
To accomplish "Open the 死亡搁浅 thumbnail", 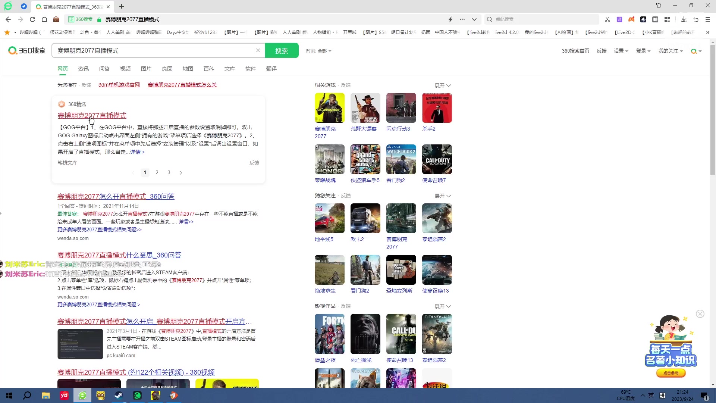I will tap(365, 334).
